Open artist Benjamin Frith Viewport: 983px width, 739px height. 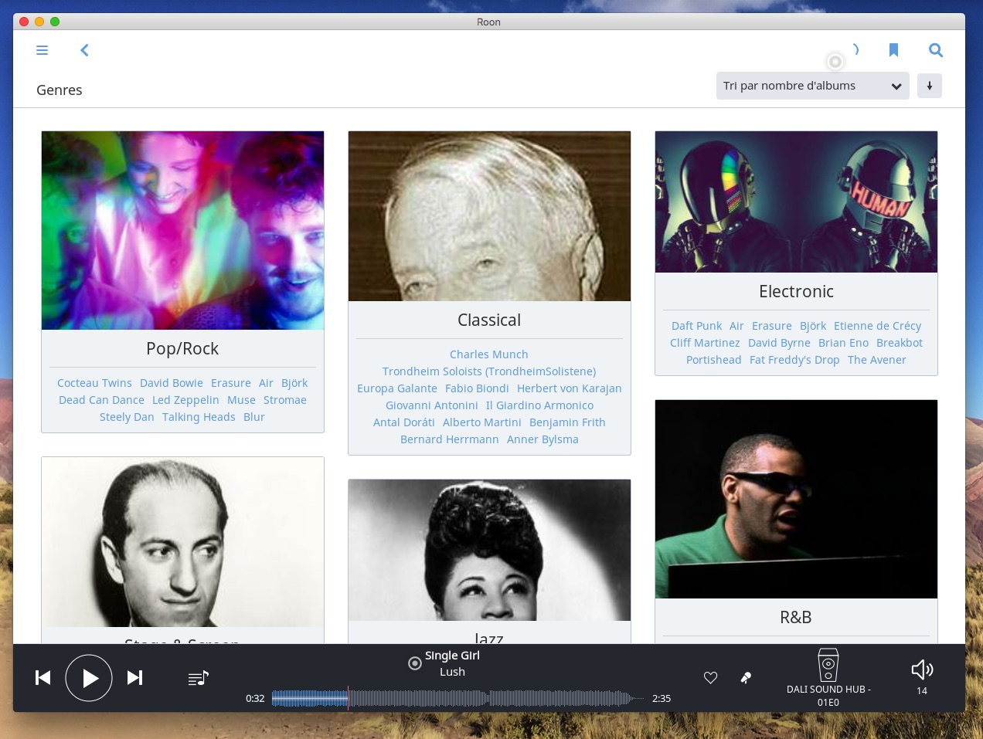[567, 422]
